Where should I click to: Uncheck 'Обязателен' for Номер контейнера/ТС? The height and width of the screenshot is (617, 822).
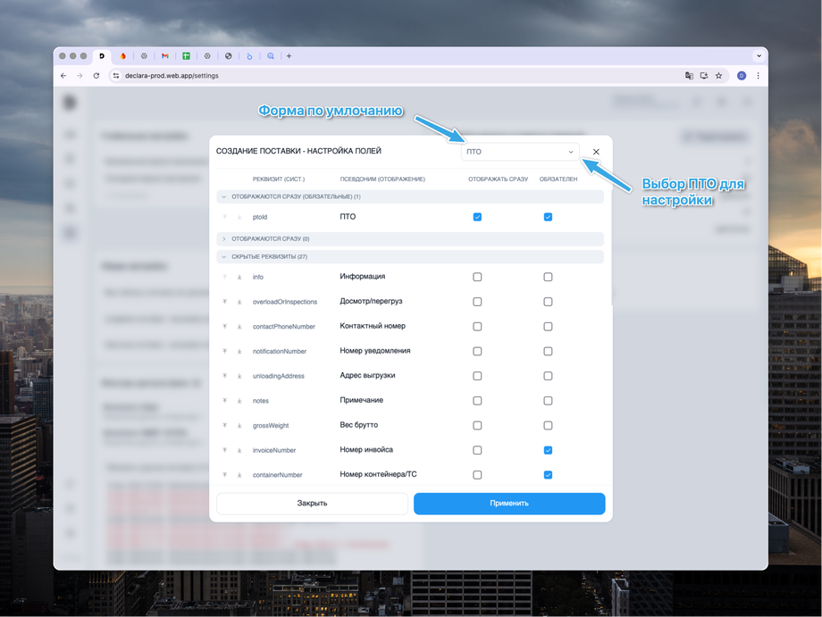click(x=548, y=474)
